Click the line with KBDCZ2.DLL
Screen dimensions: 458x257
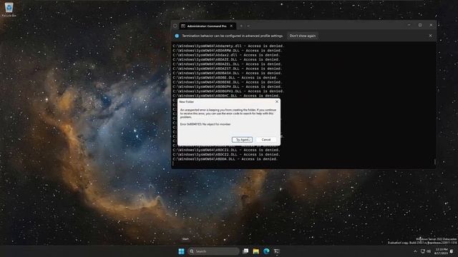pos(227,154)
